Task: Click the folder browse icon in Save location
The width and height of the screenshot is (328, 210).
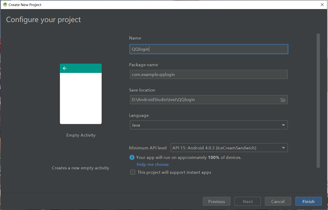Action: pos(283,100)
